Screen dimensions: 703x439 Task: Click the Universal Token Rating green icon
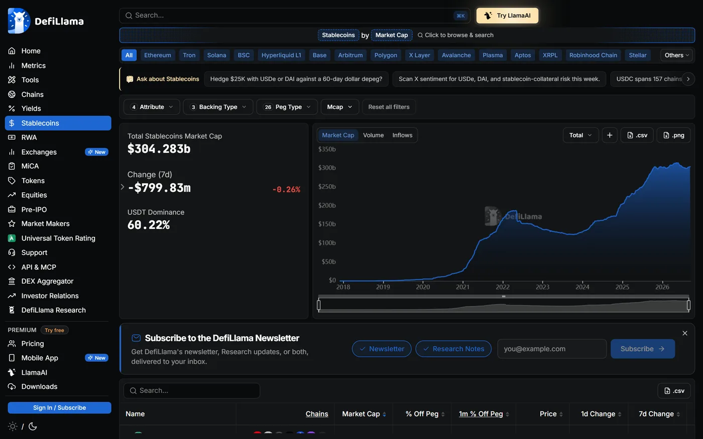point(12,238)
